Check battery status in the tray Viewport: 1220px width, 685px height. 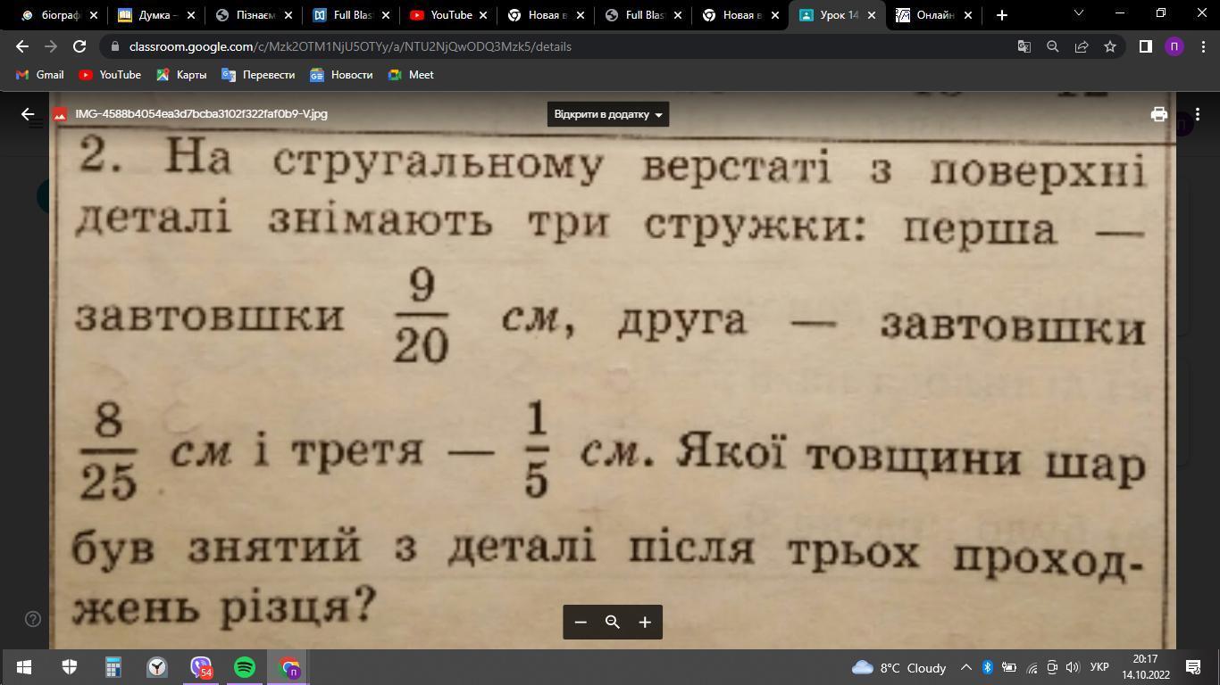click(1009, 667)
